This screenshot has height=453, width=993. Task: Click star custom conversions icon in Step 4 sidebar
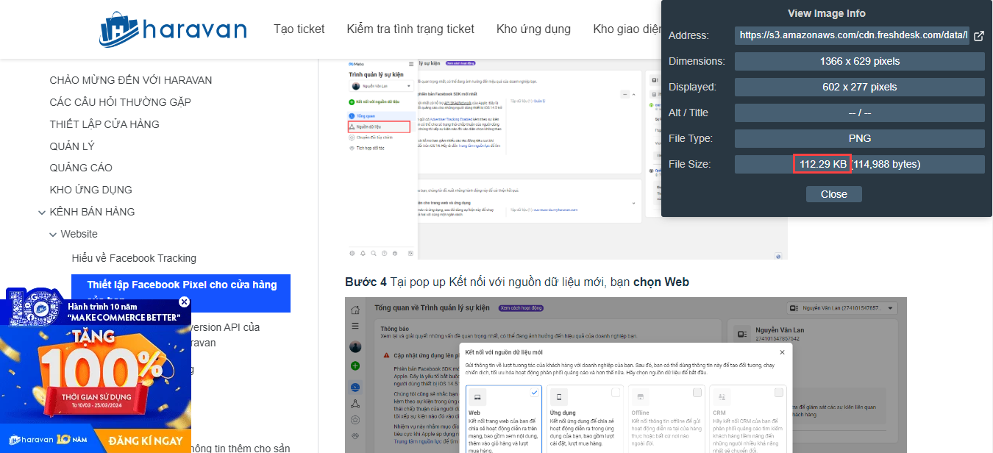tap(355, 420)
